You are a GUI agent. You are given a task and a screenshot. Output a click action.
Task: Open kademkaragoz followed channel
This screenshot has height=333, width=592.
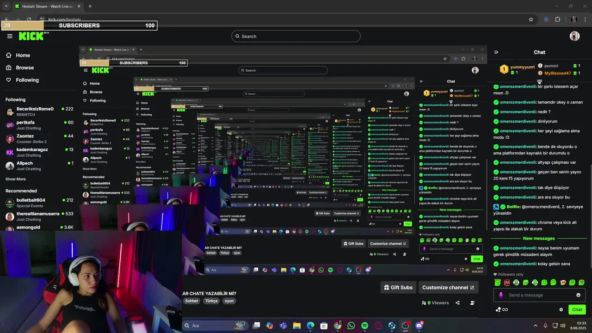[x=39, y=152]
